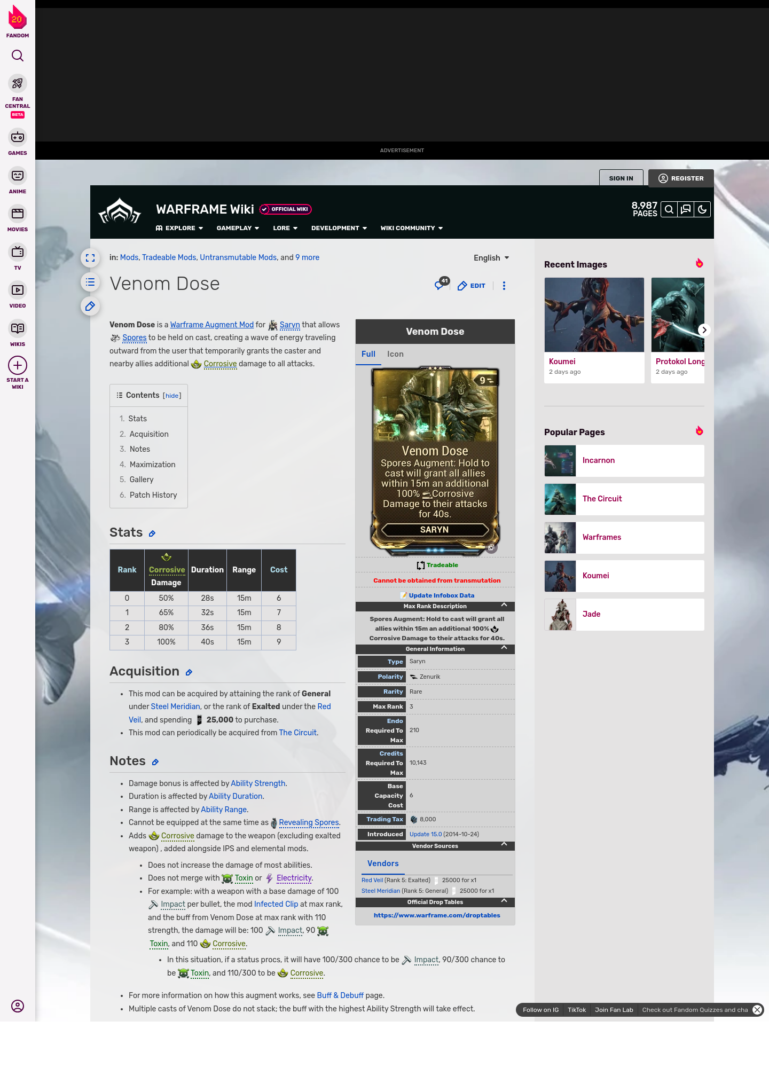Open the Koumei recent image thumbnail
The height and width of the screenshot is (1068, 769).
click(x=594, y=315)
